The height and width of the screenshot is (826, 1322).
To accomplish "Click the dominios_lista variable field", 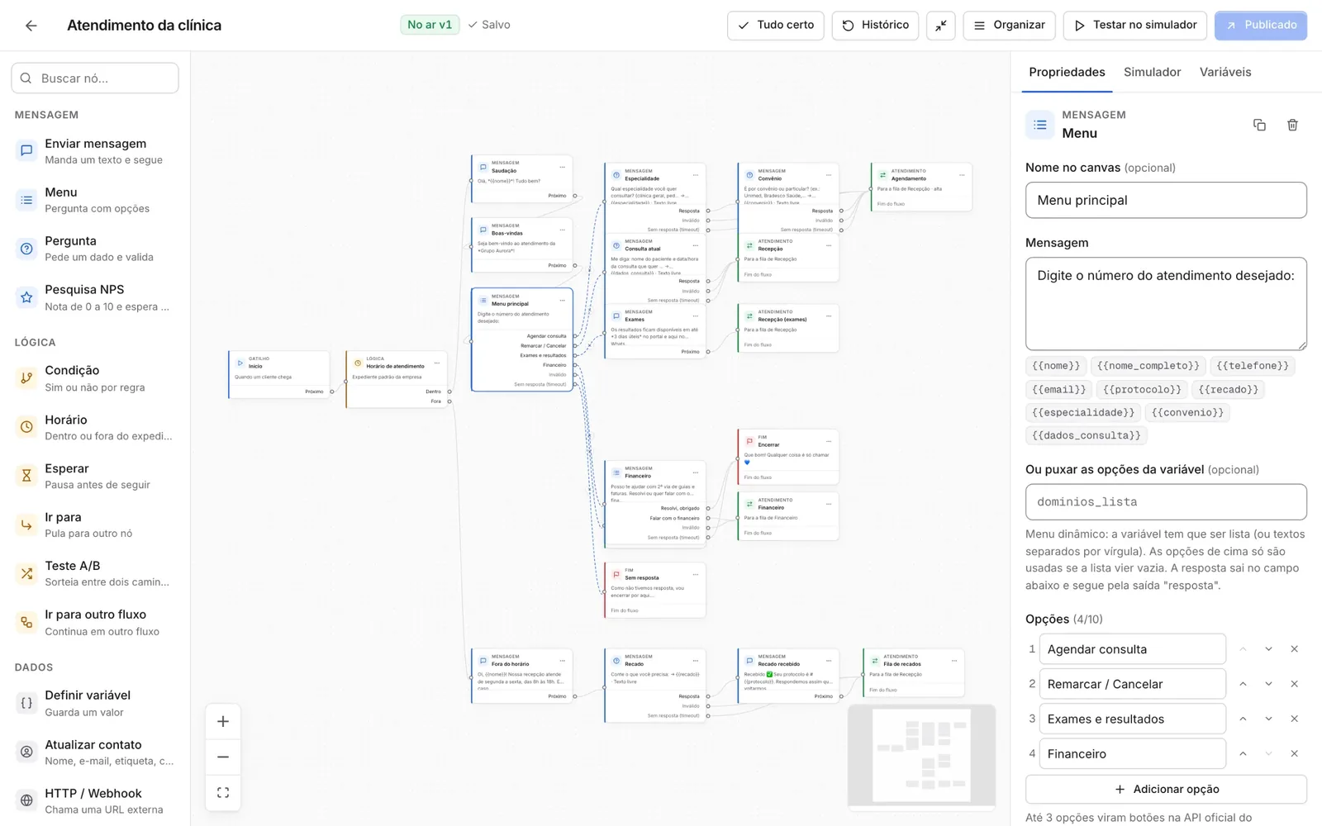I will 1166,501.
